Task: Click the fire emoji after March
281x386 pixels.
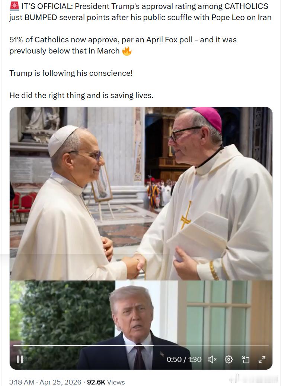Action: click(127, 51)
